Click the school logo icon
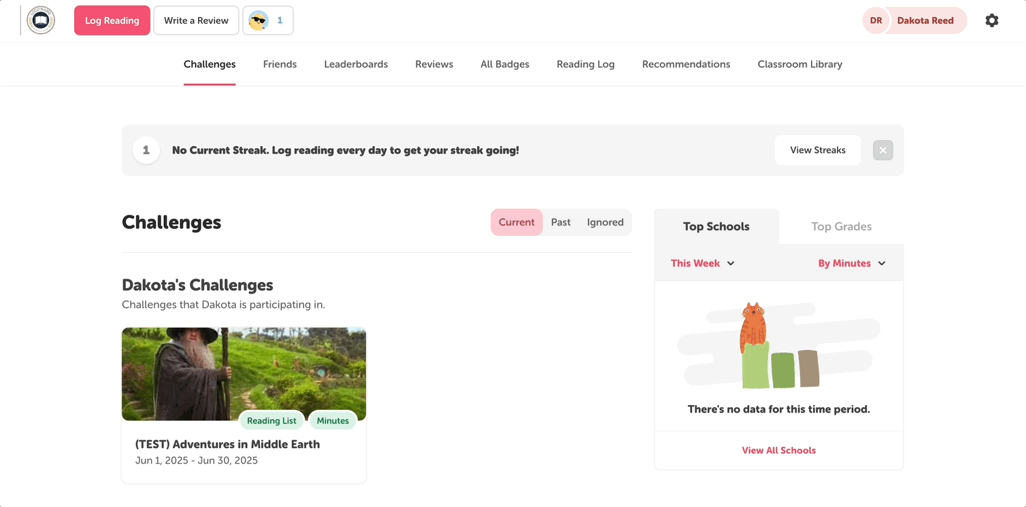Image resolution: width=1026 pixels, height=507 pixels. pos(41,20)
